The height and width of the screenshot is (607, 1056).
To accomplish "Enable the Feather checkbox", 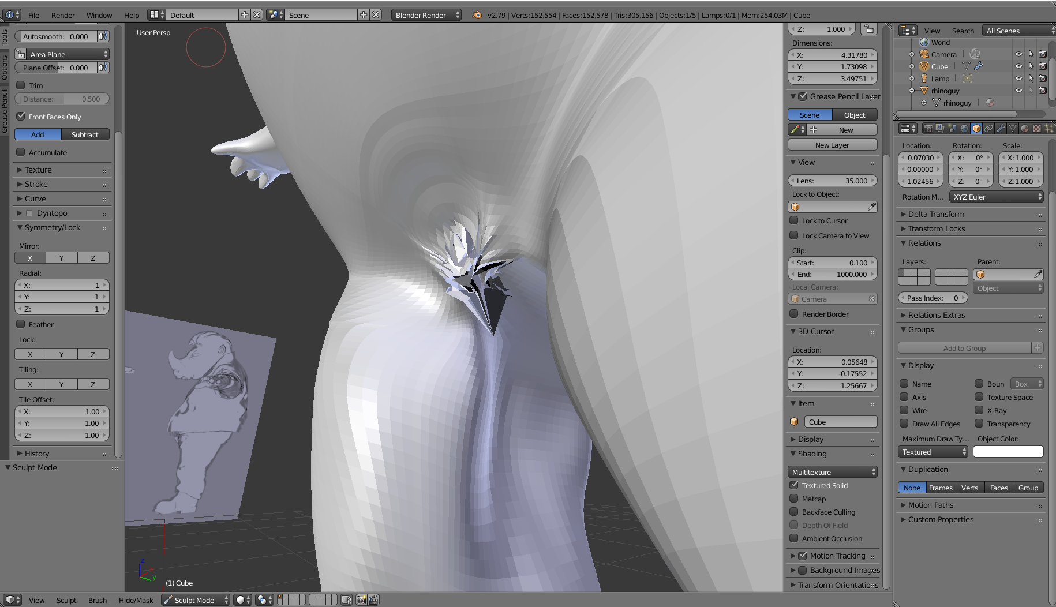I will coord(21,324).
